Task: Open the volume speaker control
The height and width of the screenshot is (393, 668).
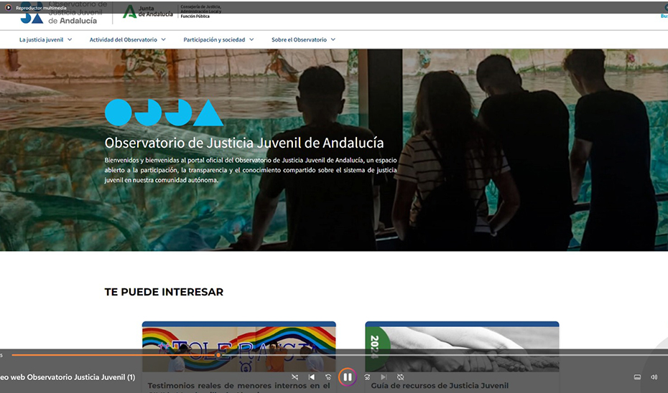Action: coord(654,377)
